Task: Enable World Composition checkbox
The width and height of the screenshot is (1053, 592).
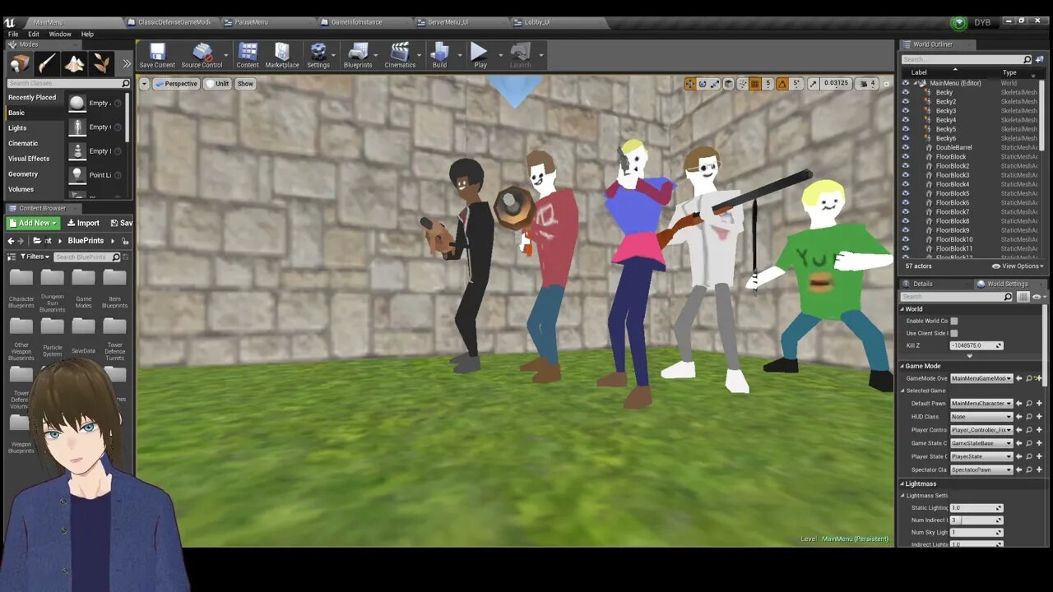Action: coord(954,321)
